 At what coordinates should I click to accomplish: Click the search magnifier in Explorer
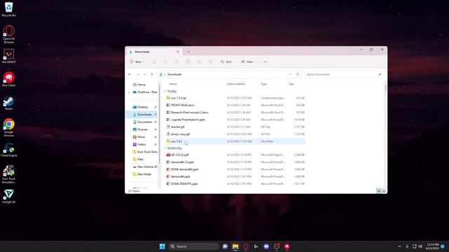380,74
